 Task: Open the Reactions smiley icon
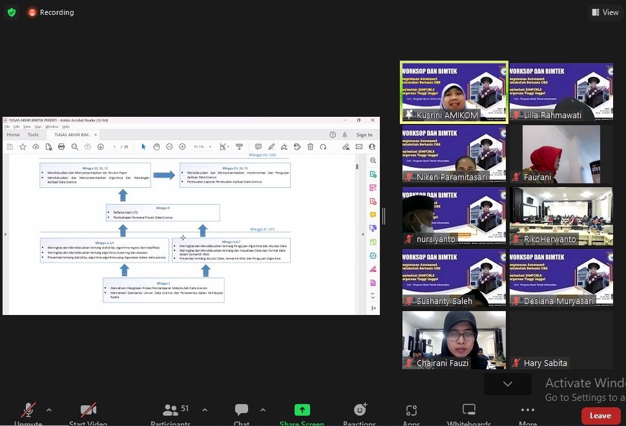360,409
